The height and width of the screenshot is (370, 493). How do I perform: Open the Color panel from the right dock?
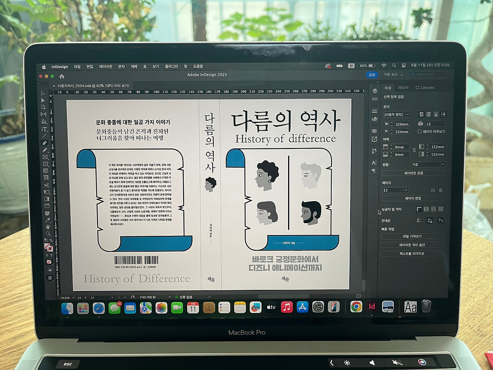click(x=374, y=119)
